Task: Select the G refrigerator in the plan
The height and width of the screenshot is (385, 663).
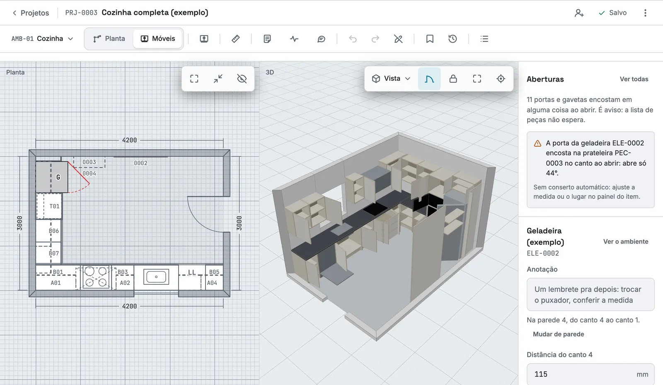Action: 52,177
